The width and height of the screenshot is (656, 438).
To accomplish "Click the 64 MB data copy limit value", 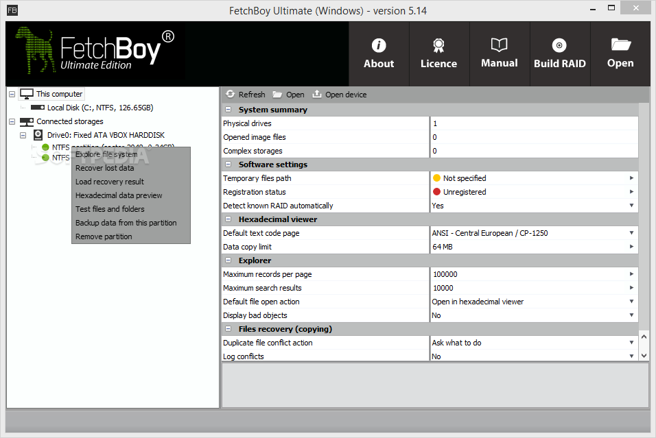I will [x=442, y=247].
